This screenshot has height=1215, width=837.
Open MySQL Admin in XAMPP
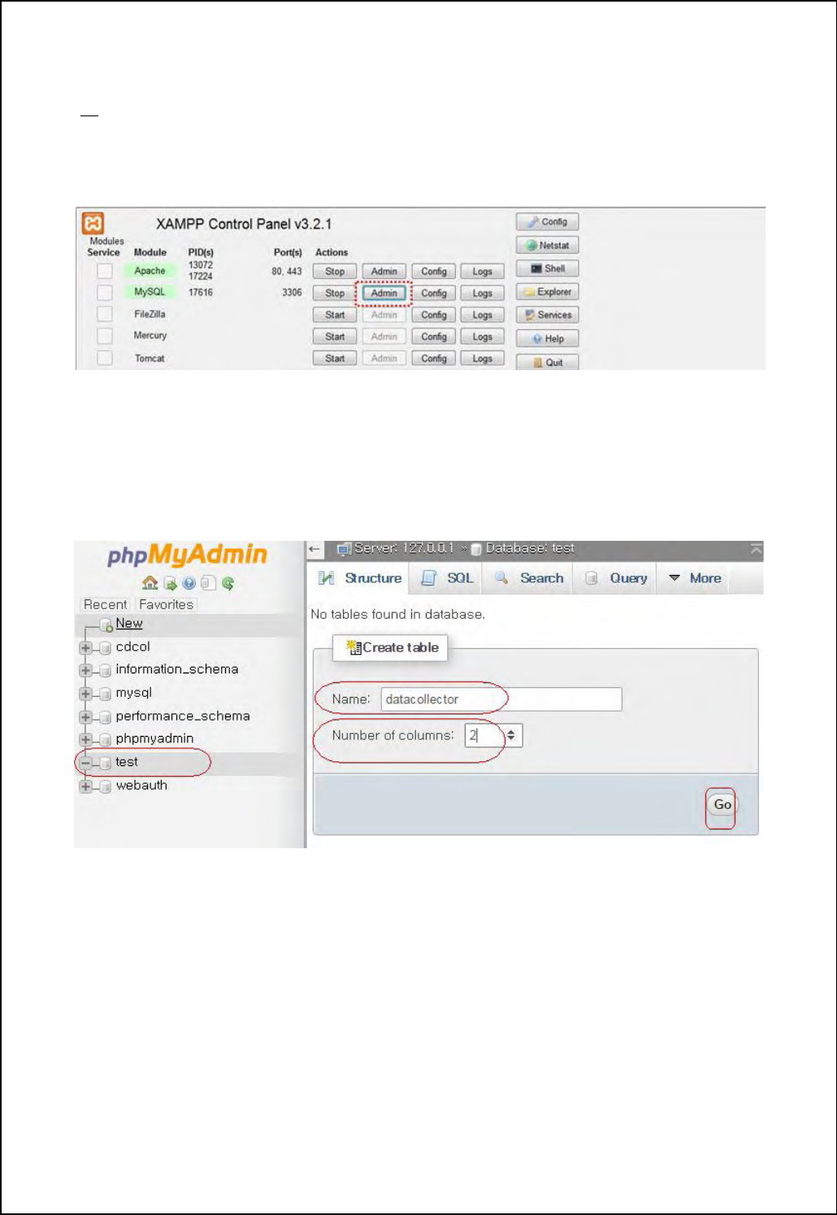click(384, 293)
